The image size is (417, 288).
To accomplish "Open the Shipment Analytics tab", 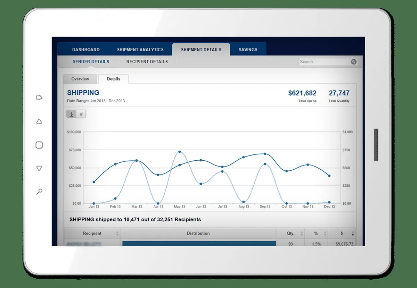I will click(140, 50).
